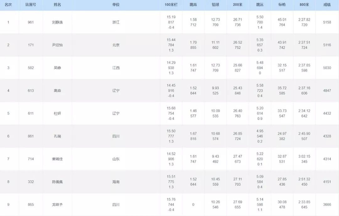Select the 跳高 column header

[193, 4]
